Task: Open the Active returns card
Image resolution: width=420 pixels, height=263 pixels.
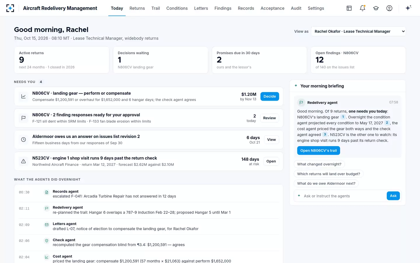Action: point(62,60)
